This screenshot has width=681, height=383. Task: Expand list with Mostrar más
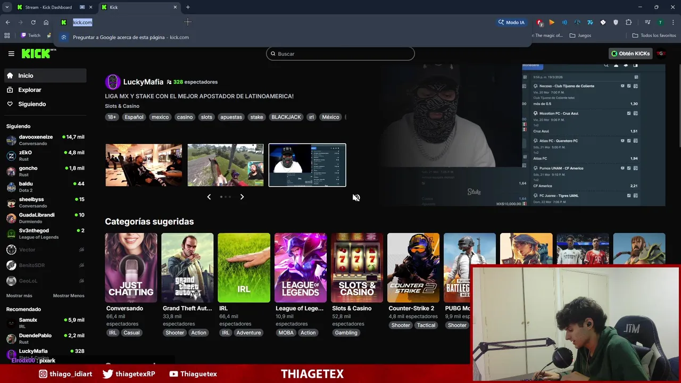pyautogui.click(x=19, y=296)
